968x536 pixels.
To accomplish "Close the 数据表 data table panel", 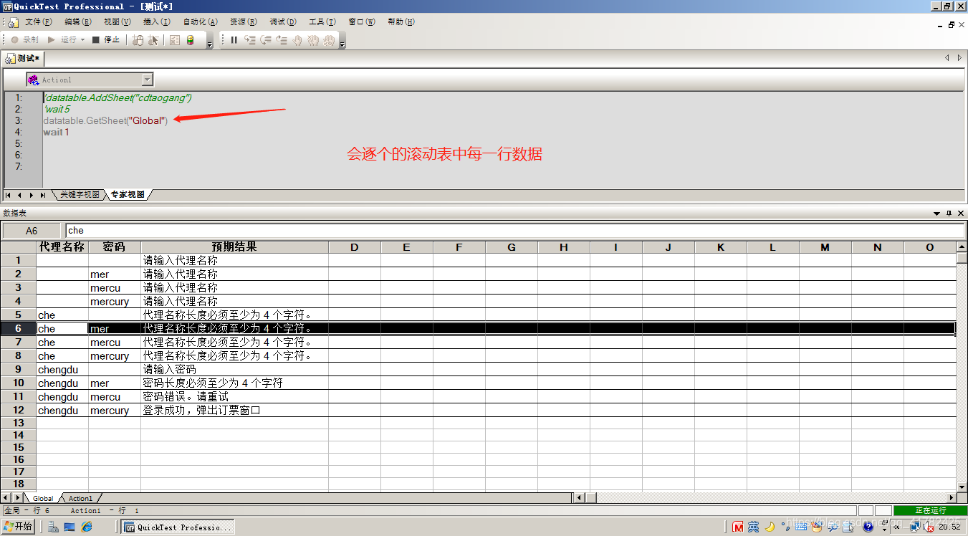I will (x=960, y=214).
